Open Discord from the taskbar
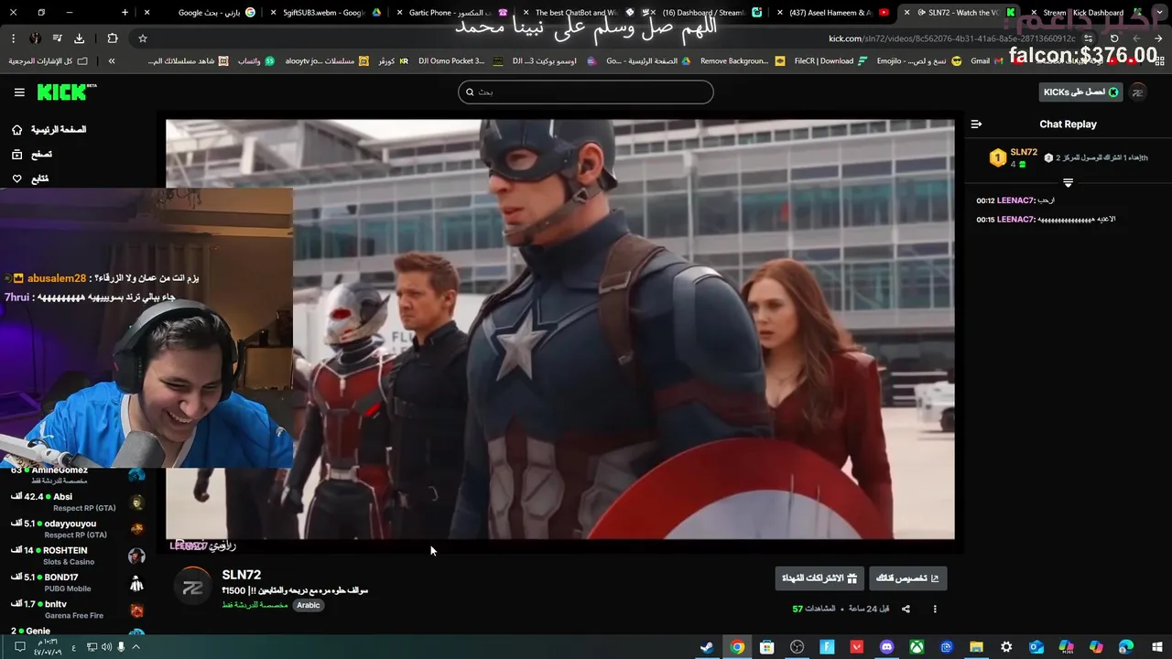Viewport: 1172px width, 659px height. [886, 647]
